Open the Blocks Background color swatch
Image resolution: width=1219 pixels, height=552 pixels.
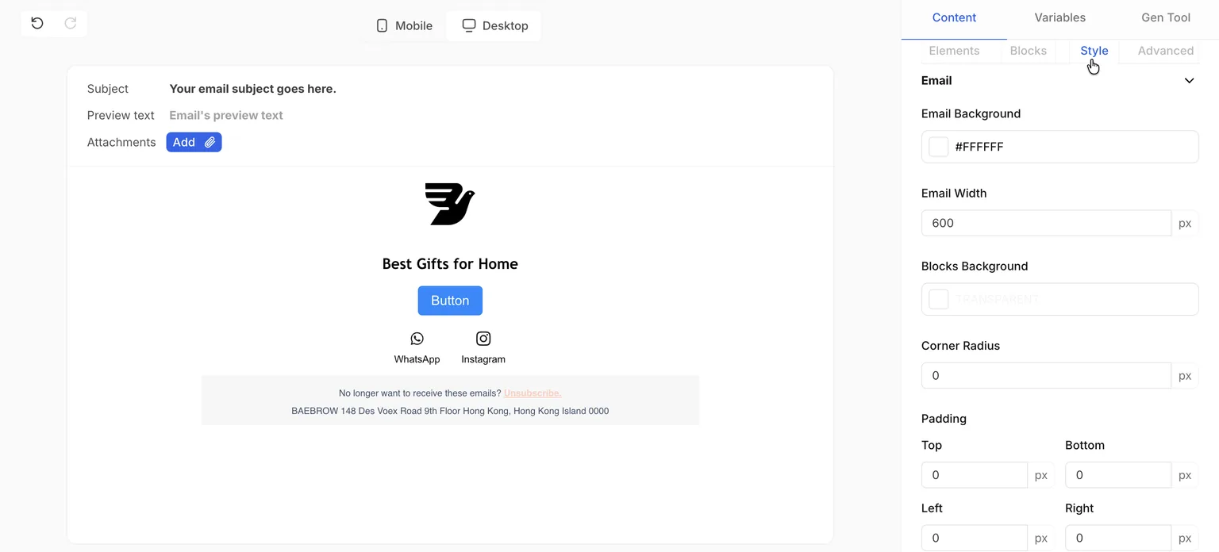coord(939,299)
